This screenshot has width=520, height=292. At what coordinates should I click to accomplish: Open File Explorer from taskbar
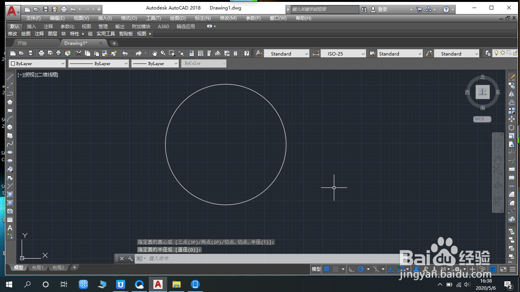pos(176,284)
